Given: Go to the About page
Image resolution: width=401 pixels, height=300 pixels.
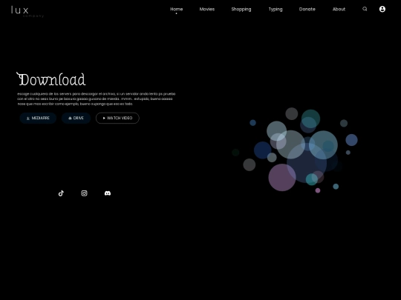Looking at the screenshot, I should (x=339, y=9).
